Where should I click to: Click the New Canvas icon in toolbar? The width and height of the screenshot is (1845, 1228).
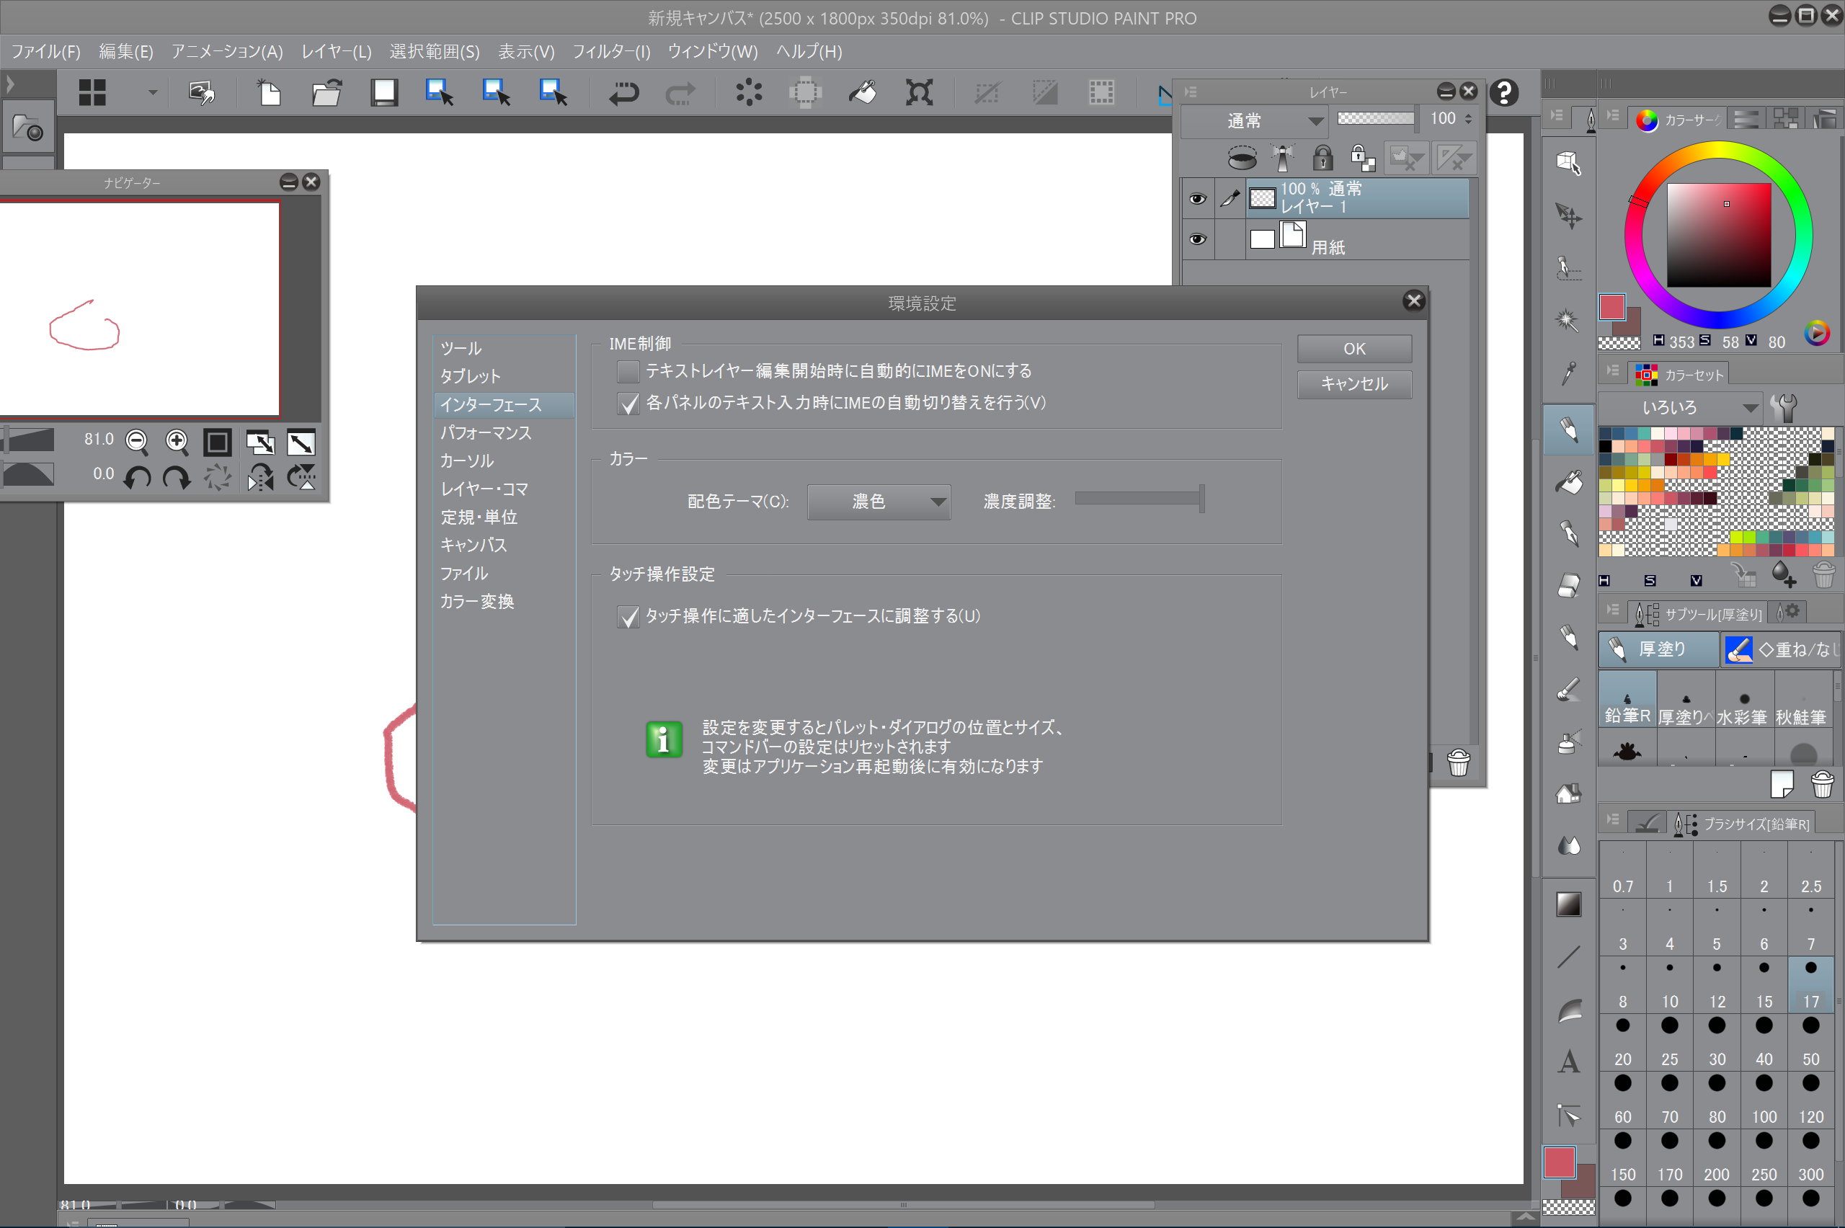tap(270, 93)
